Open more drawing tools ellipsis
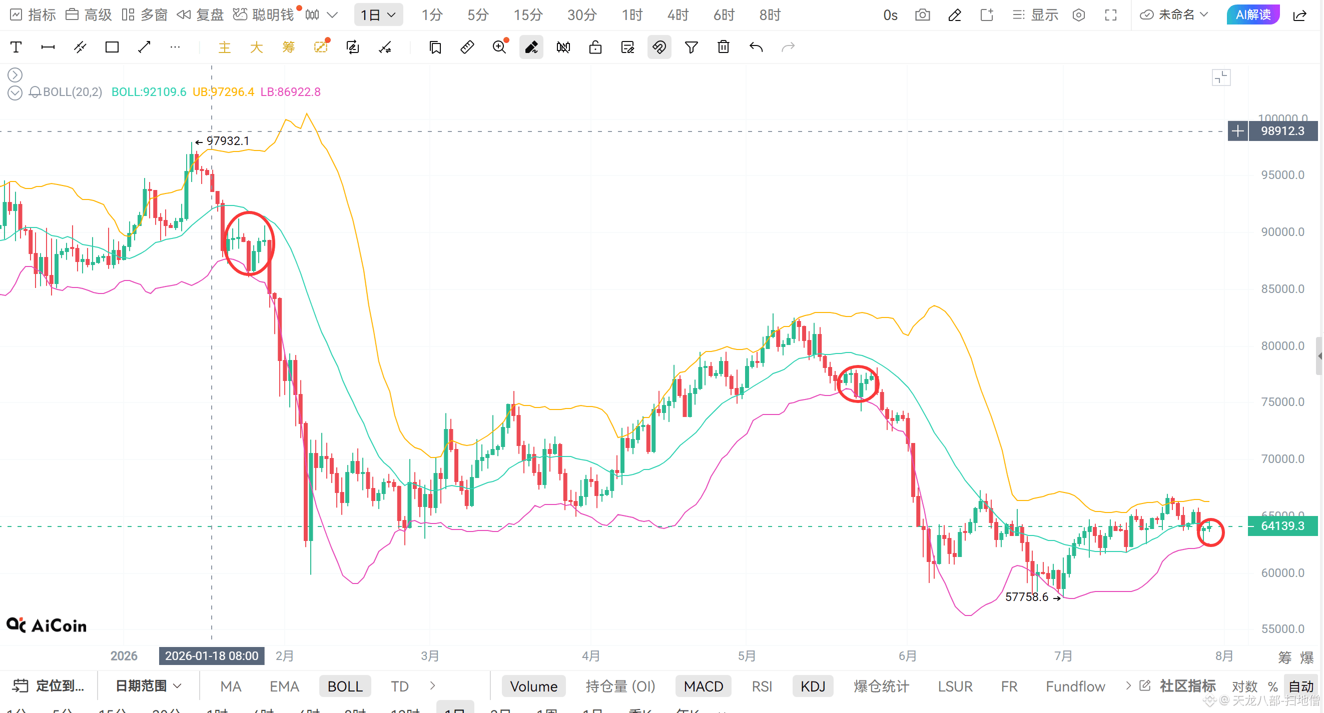The height and width of the screenshot is (713, 1324). pyautogui.click(x=175, y=47)
